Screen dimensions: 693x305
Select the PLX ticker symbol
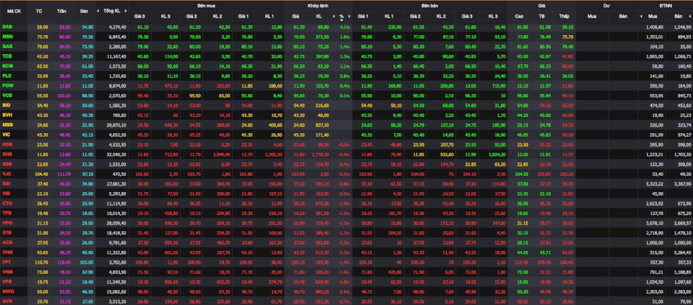click(x=7, y=75)
